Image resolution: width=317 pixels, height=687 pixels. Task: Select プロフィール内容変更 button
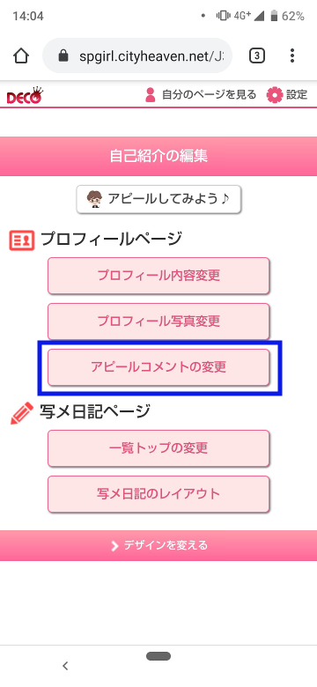(158, 276)
